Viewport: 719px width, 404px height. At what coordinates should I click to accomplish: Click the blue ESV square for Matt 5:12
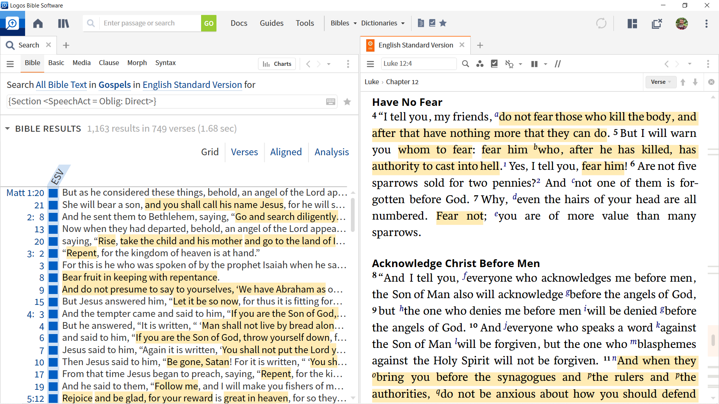click(x=54, y=399)
